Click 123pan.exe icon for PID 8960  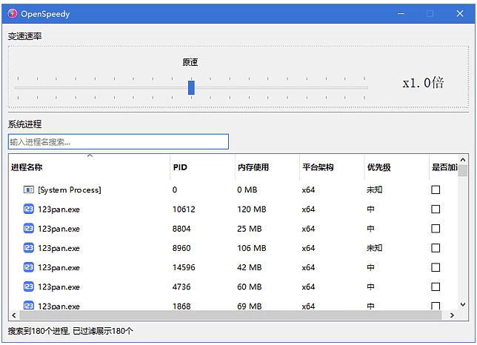(x=28, y=248)
